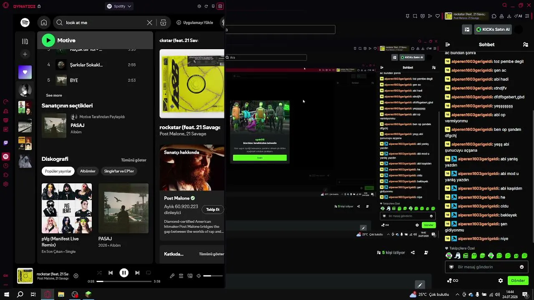
Task: Open GX Control speedometer icon in sidebar
Action: pos(5,102)
